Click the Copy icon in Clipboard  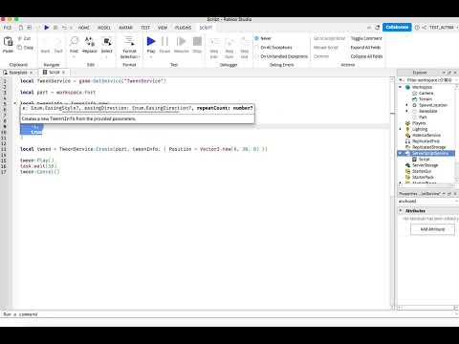[x=20, y=48]
